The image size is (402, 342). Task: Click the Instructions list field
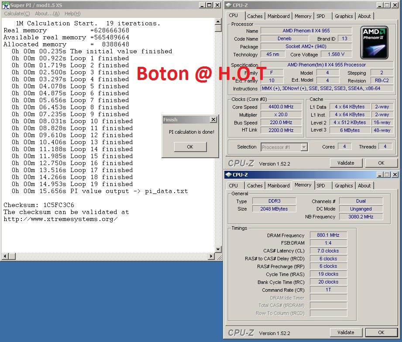[327, 89]
